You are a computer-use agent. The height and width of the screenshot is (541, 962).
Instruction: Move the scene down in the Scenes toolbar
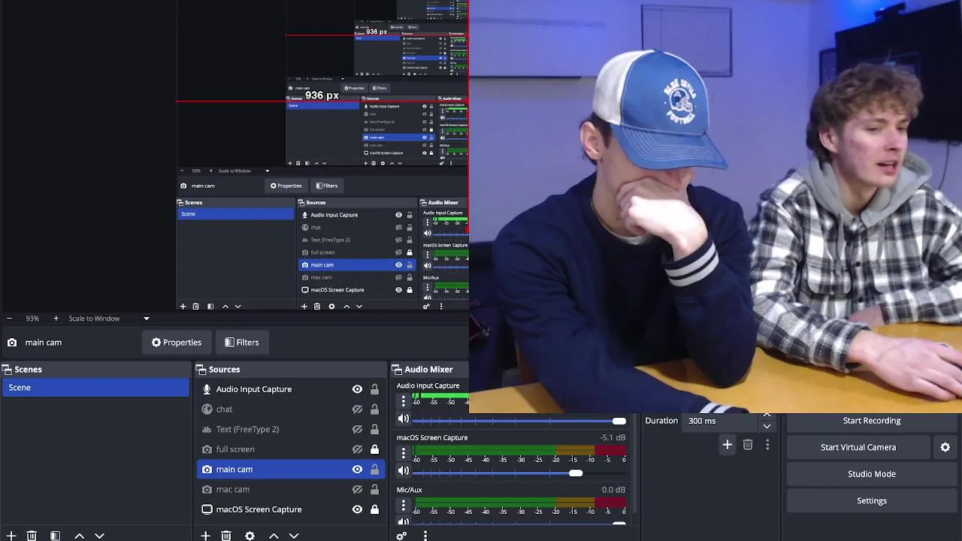[x=99, y=536]
